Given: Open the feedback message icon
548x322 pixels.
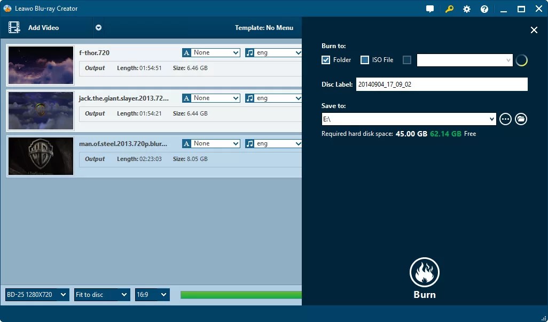Looking at the screenshot, I should coord(430,9).
